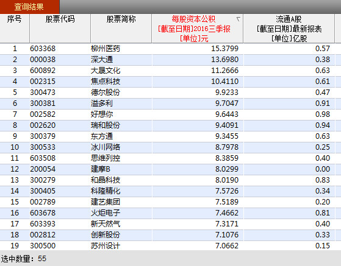
Task: Select stock code 000038
Action: pyautogui.click(x=43, y=60)
